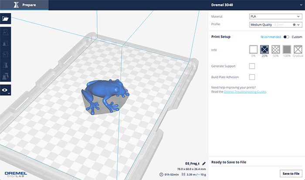This screenshot has width=305, height=180.
Task: Select the Rotate tool in left toolbar
Action: (x=5, y=54)
